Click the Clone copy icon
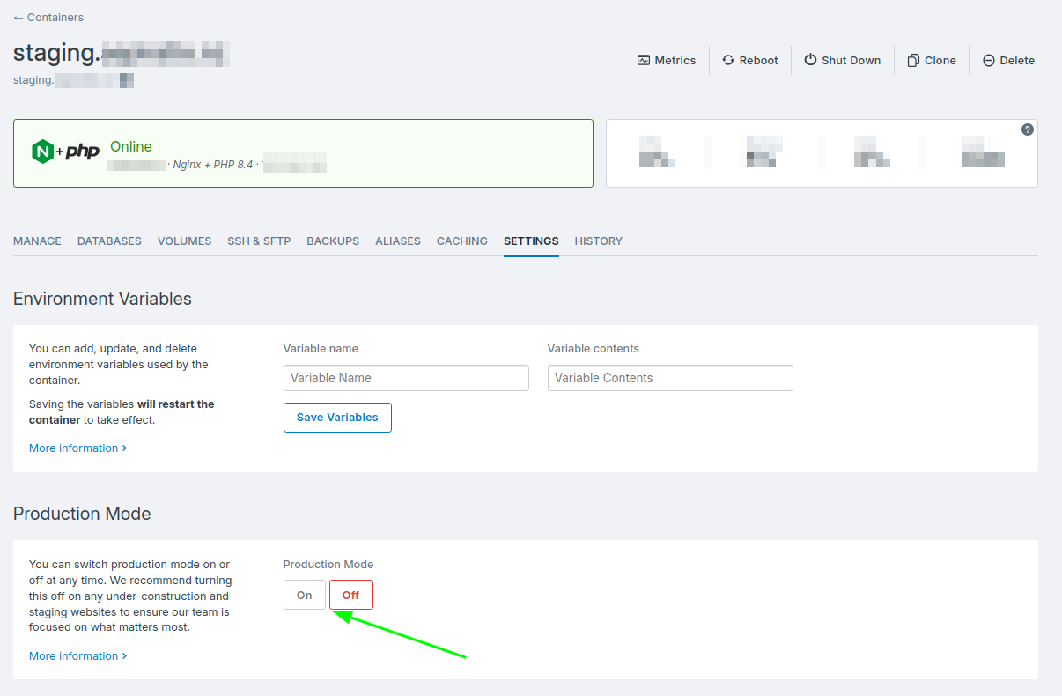1062x696 pixels. 913,61
